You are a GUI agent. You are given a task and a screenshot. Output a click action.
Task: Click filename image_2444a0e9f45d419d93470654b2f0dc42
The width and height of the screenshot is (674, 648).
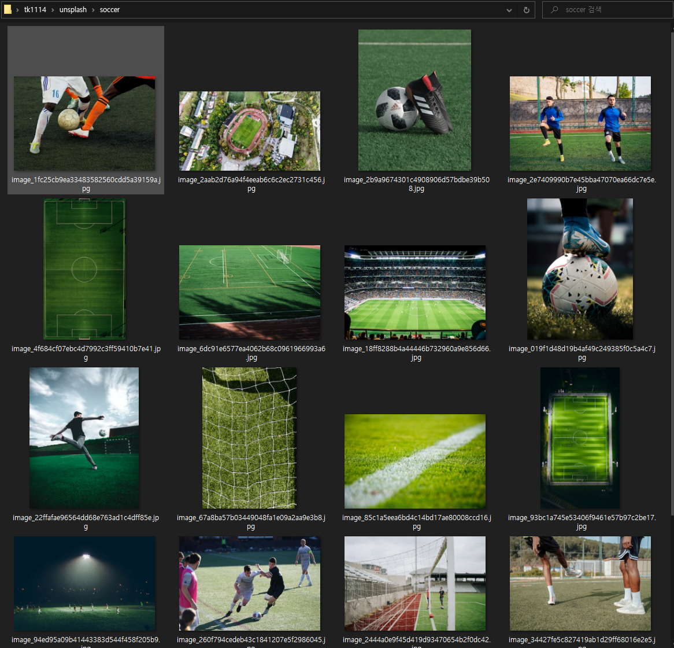pyautogui.click(x=417, y=640)
